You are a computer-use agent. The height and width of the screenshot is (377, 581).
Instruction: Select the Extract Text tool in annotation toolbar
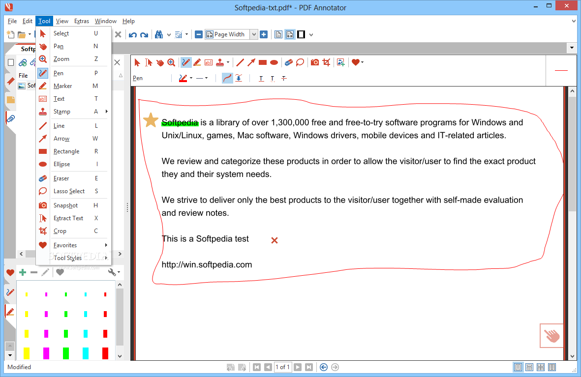pos(149,62)
